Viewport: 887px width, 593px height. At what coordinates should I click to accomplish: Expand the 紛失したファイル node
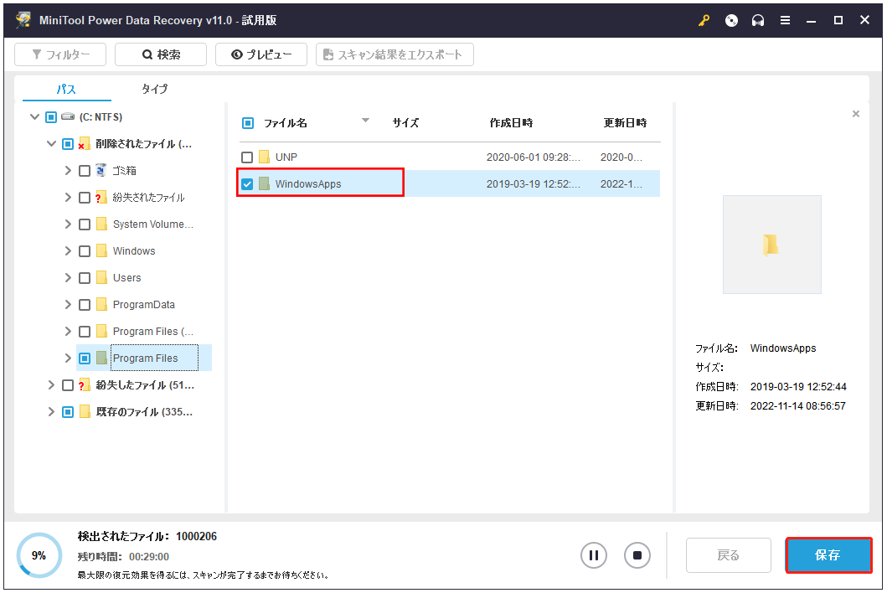pyautogui.click(x=51, y=384)
